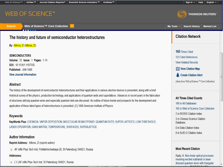Click the 165 Times Cited link
This screenshot has width=223, height=167.
pyautogui.click(x=184, y=52)
